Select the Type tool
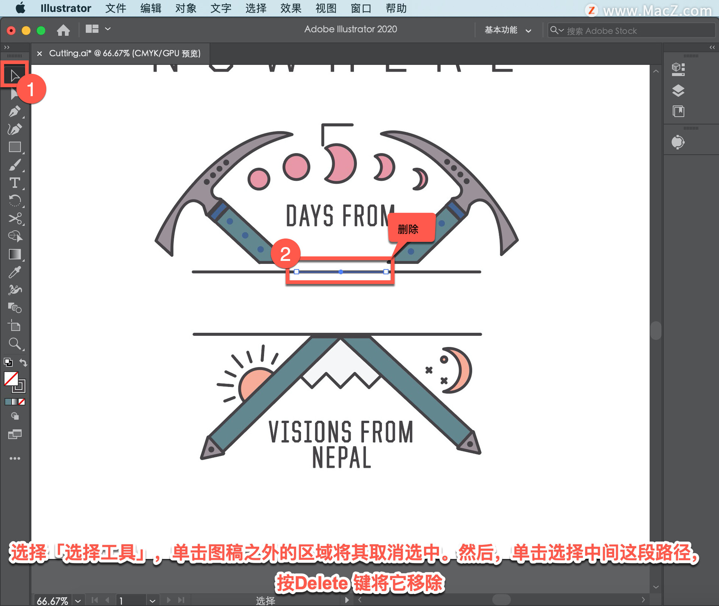 pyautogui.click(x=15, y=183)
